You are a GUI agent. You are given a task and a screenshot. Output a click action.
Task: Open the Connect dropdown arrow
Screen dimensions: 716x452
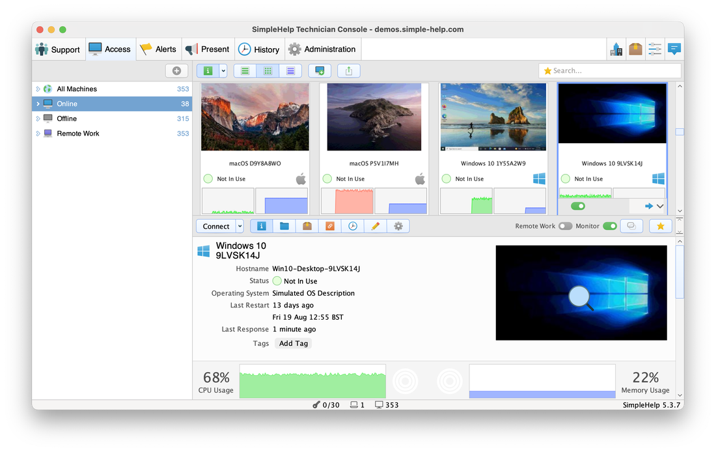[x=240, y=226]
